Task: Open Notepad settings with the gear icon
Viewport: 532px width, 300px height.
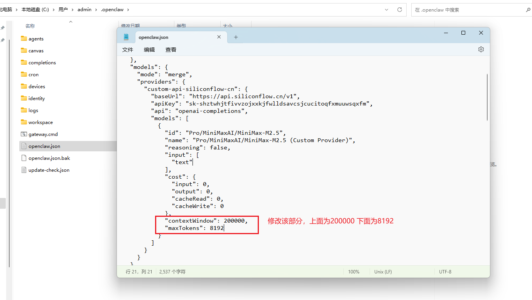Action: 481,49
